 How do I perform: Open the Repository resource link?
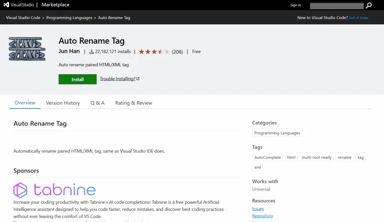click(x=262, y=216)
